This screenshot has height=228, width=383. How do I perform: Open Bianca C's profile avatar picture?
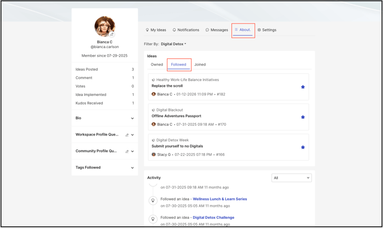coord(105,26)
